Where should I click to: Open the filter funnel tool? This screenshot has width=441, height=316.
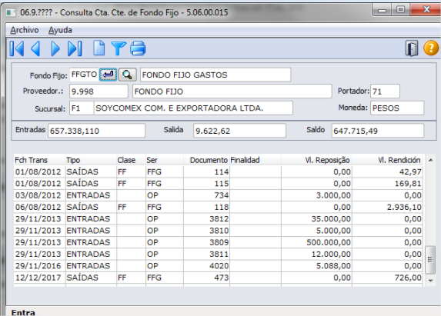[x=119, y=48]
